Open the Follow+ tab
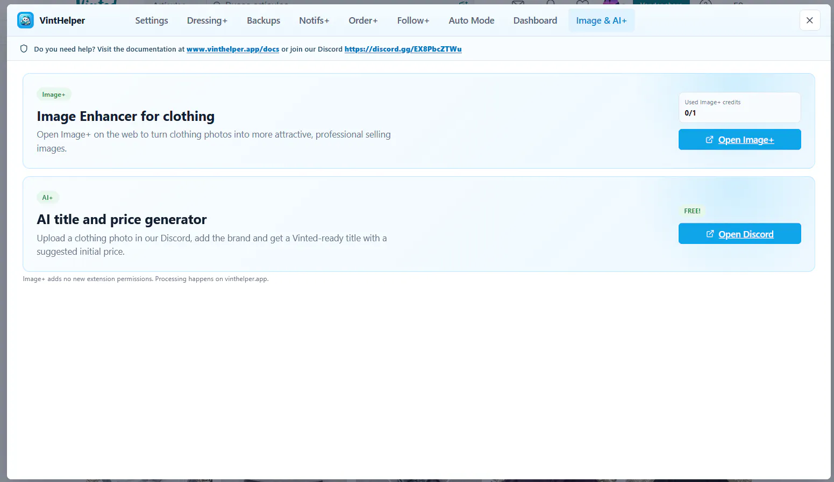834x482 pixels. 413,20
